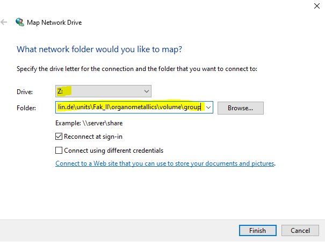Close the Map Network Drive dialog
This screenshot has width=325, height=242.
(x=317, y=6)
